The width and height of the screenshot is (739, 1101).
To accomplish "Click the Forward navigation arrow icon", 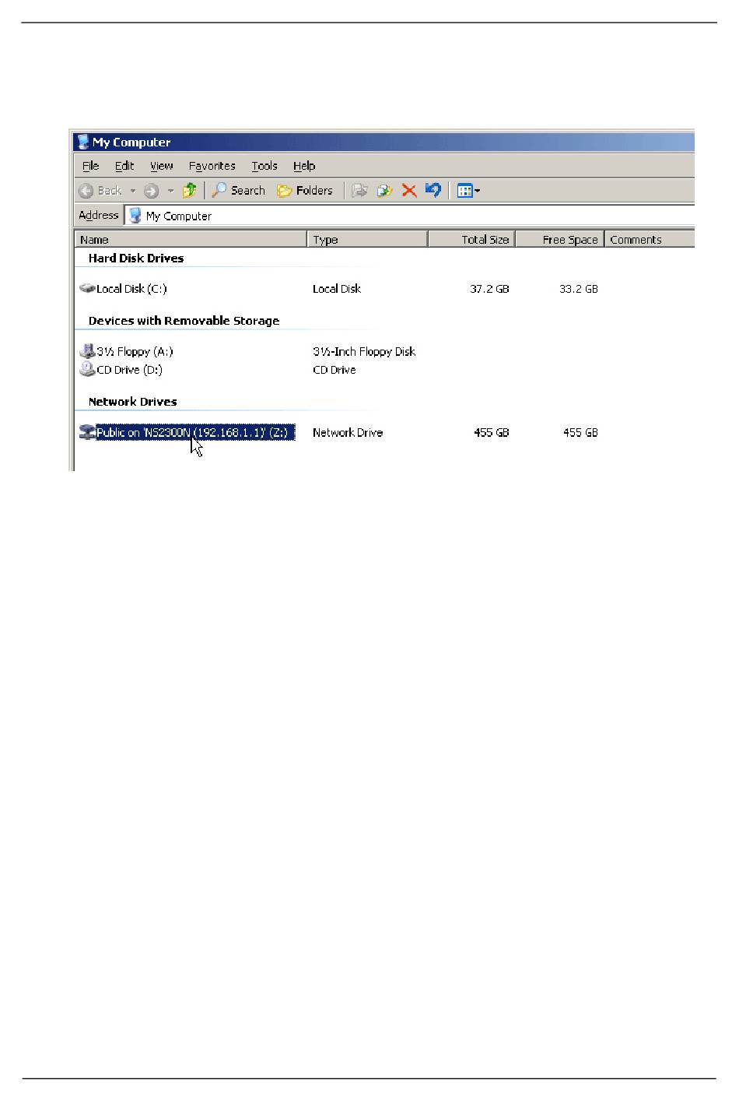I will coord(151,191).
